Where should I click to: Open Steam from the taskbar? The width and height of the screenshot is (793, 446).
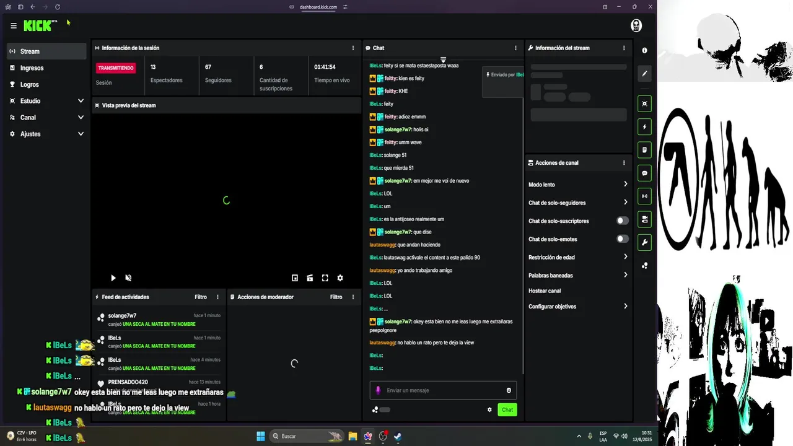[x=398, y=436]
